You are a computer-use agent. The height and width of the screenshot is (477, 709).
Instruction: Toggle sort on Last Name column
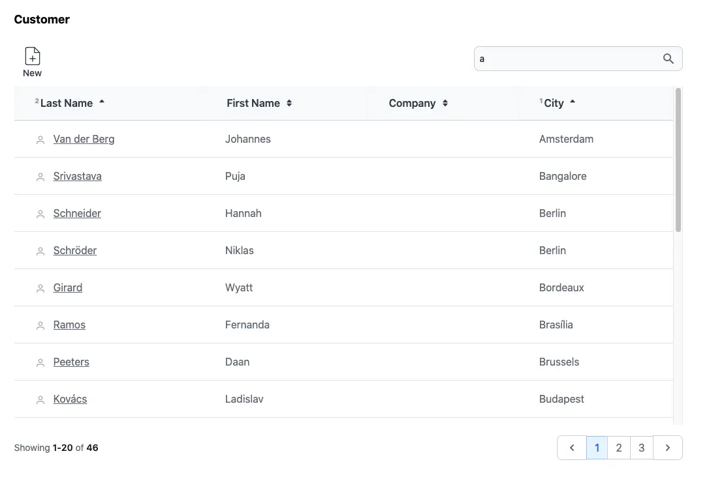[101, 103]
